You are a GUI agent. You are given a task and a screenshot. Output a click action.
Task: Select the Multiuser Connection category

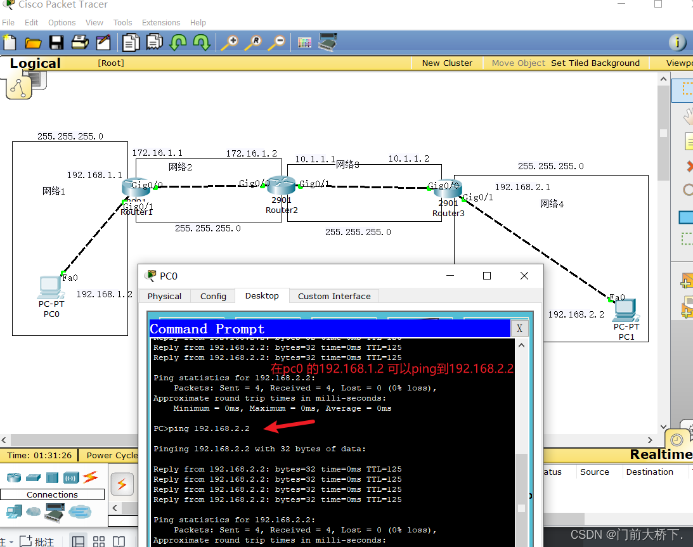80,512
